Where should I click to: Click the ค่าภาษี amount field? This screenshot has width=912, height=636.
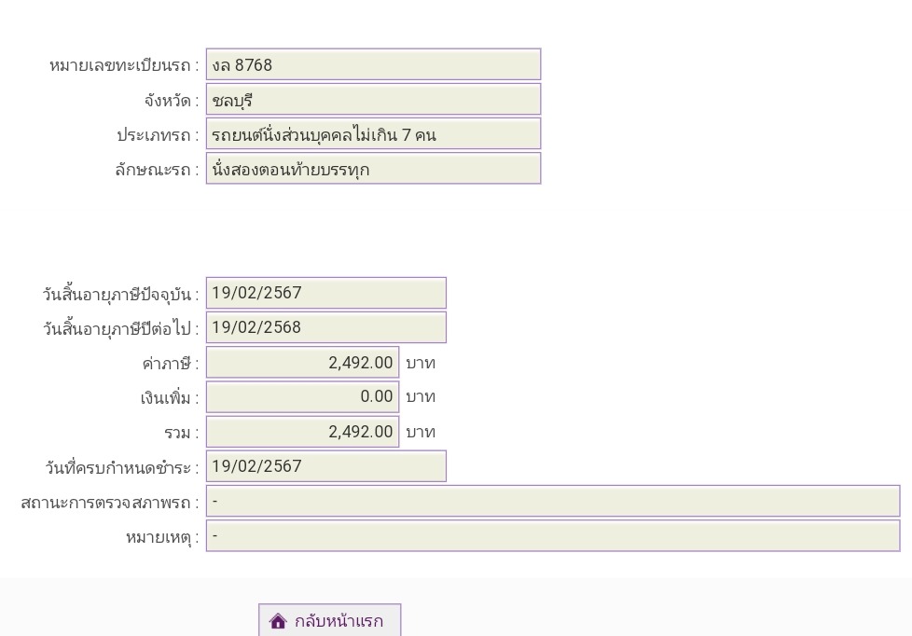302,363
